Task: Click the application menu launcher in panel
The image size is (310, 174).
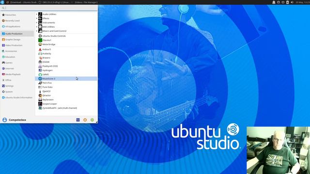Action: 2,2
